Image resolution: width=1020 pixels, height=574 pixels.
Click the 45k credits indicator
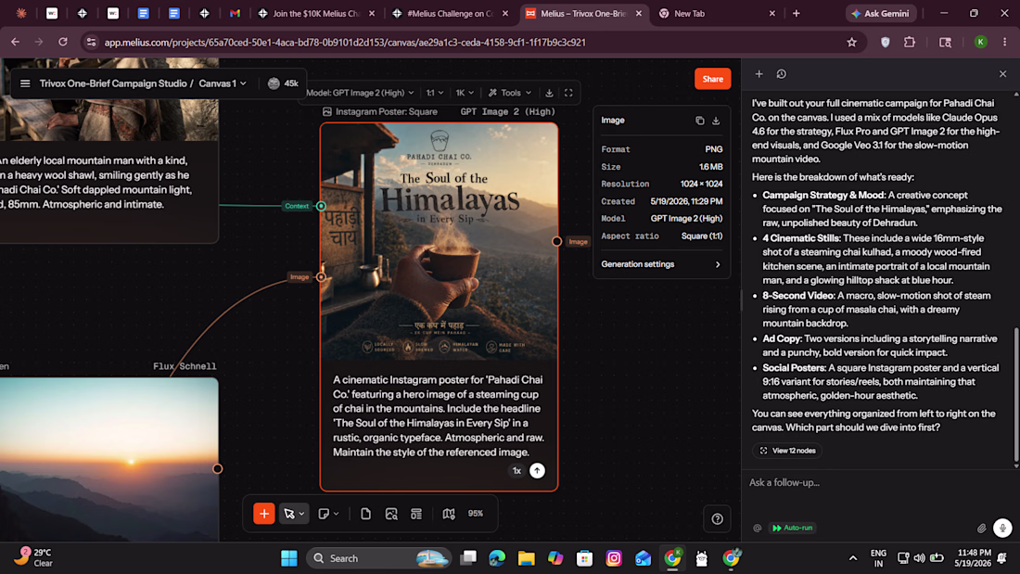283,83
